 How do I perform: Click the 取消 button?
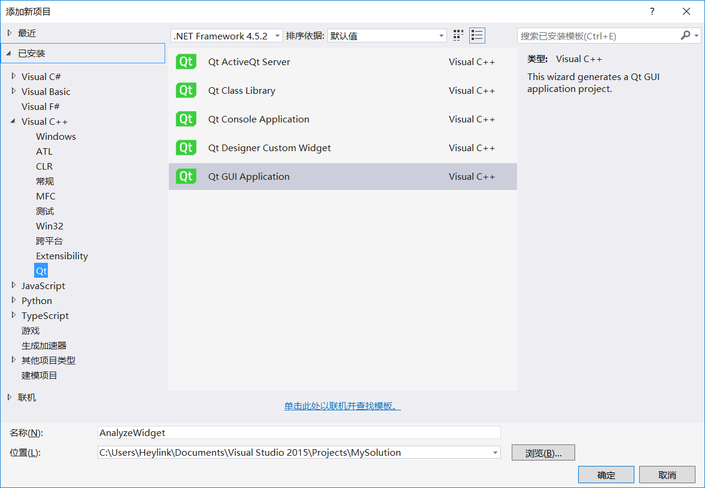click(x=667, y=474)
